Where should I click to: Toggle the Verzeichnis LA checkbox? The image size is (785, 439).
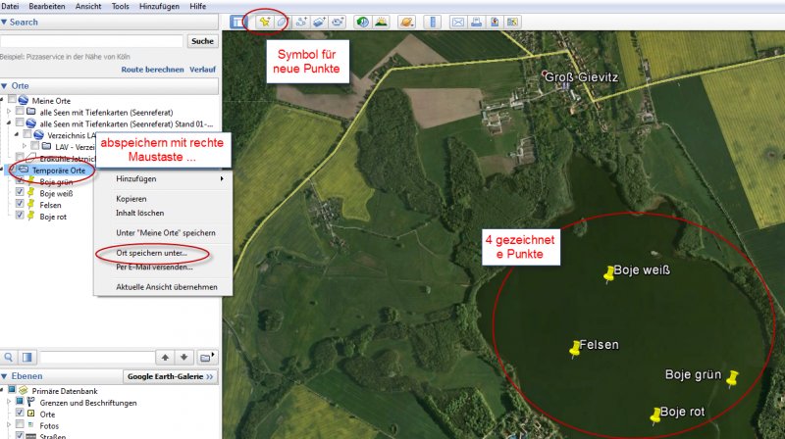coord(27,135)
